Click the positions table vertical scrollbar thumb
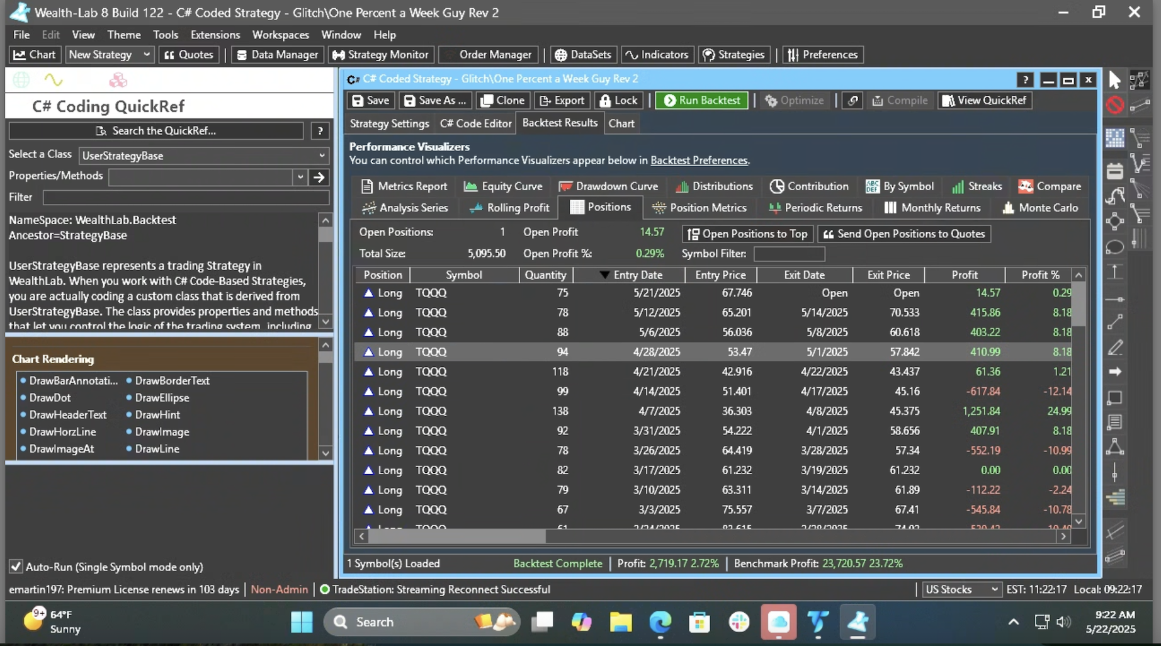 pos(1079,304)
